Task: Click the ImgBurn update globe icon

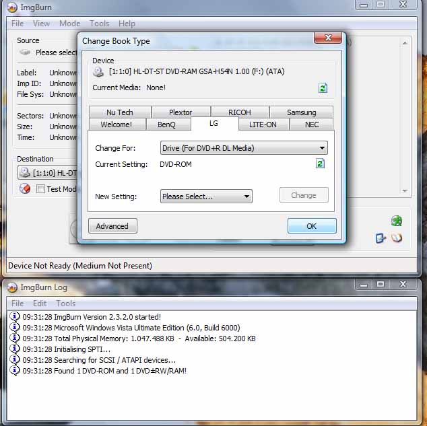Action: 397,221
